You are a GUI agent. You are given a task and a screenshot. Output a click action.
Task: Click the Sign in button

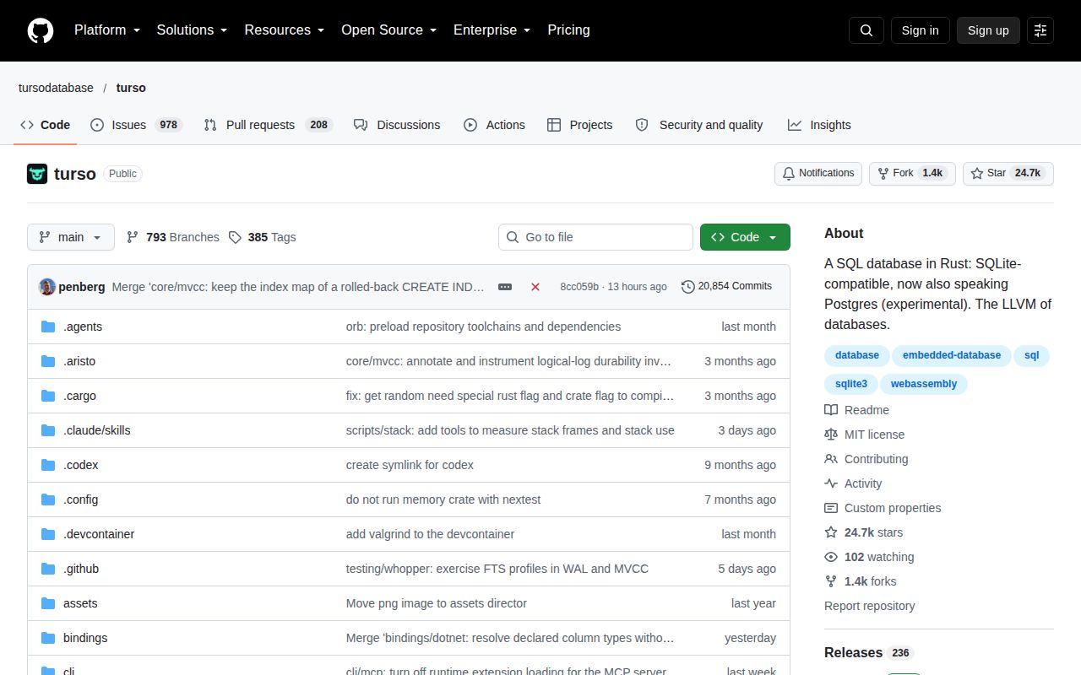920,30
